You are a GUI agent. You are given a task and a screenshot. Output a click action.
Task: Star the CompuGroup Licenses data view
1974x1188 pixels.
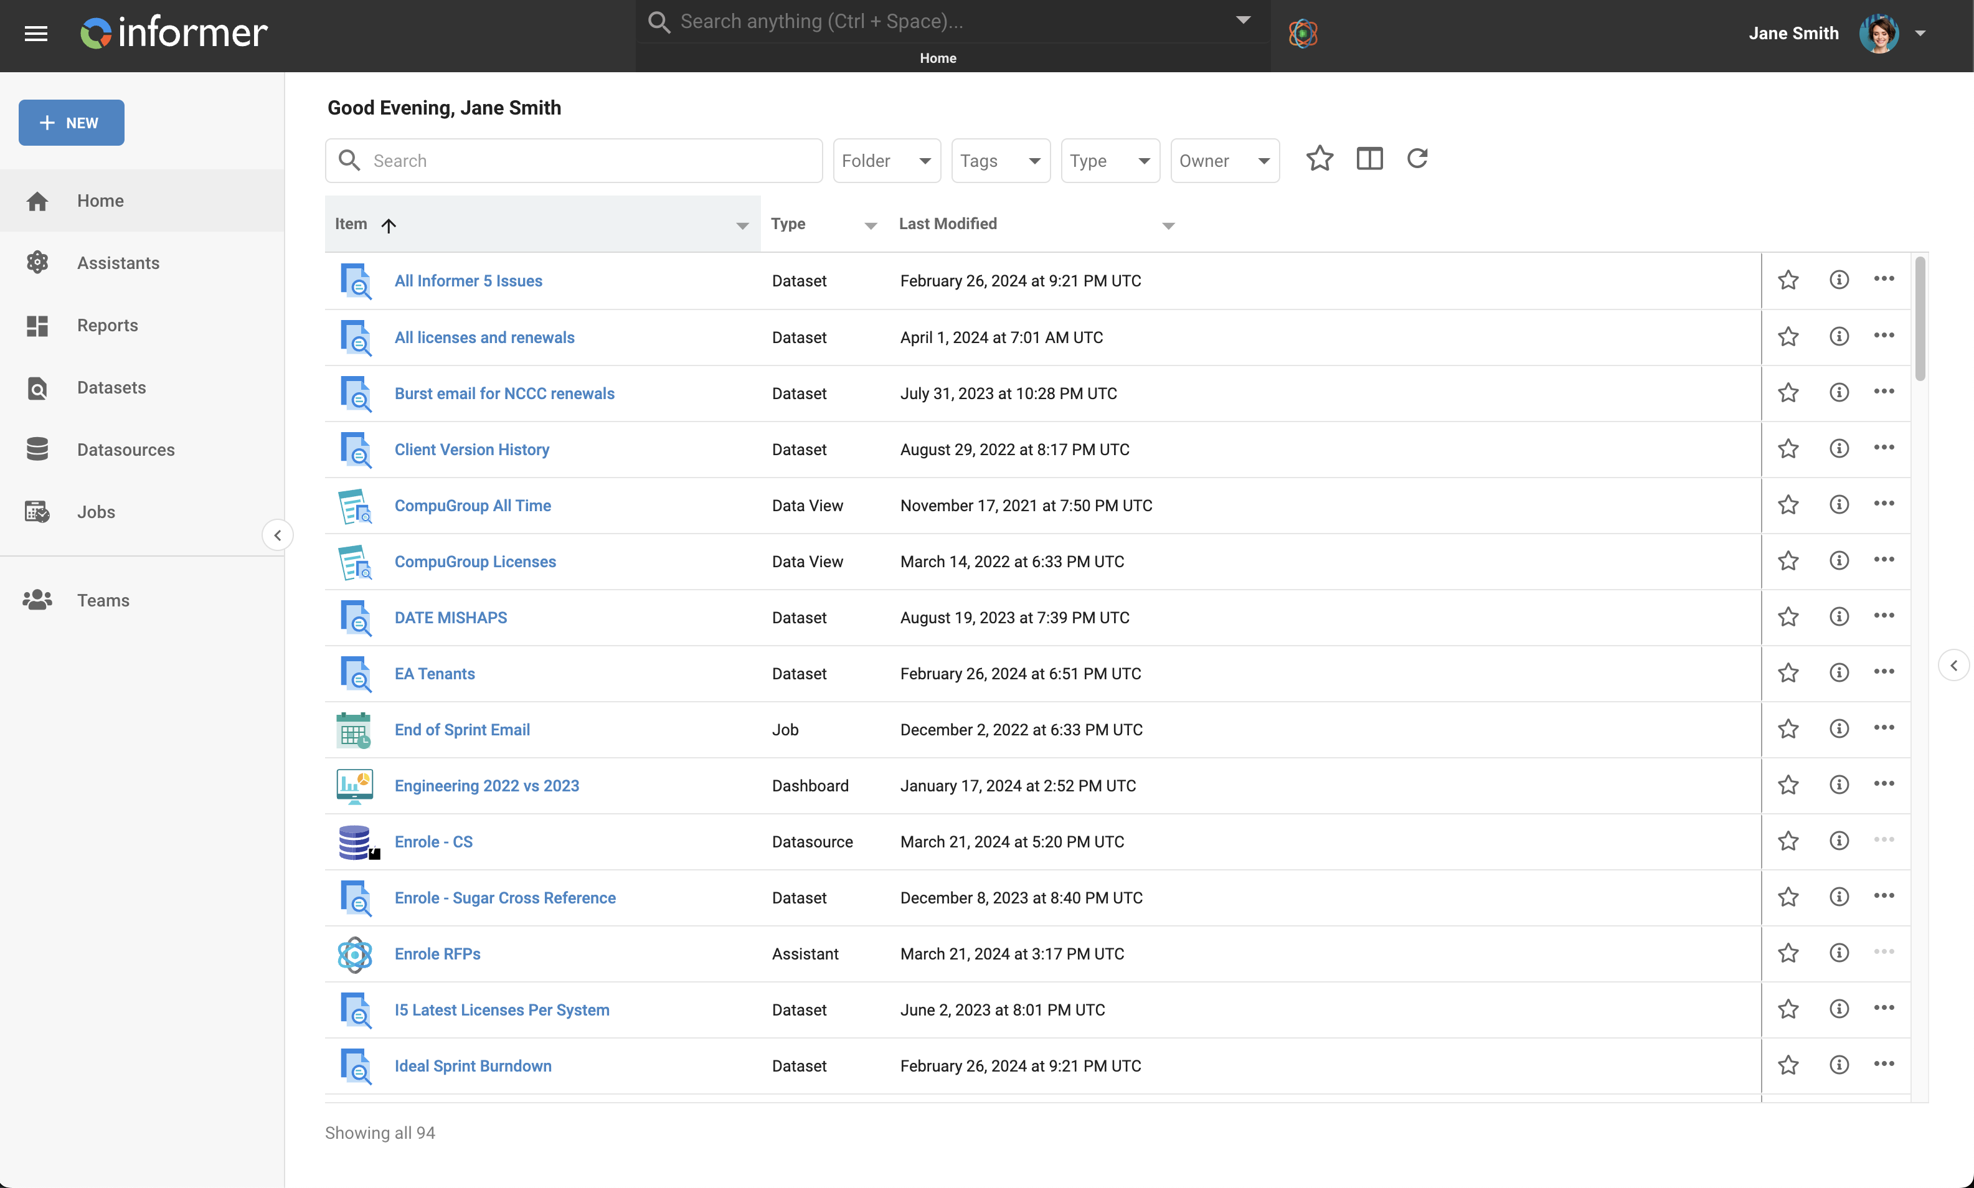click(1787, 560)
